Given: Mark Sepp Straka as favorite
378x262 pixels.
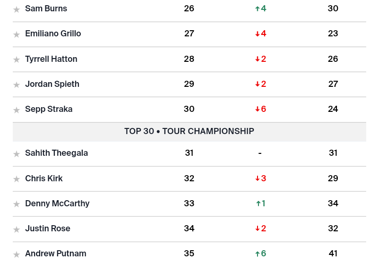Looking at the screenshot, I should [17, 110].
